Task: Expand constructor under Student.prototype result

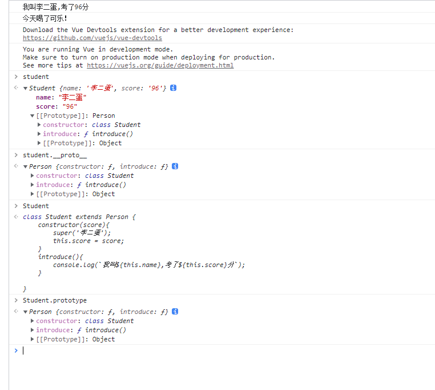Action: coord(32,321)
